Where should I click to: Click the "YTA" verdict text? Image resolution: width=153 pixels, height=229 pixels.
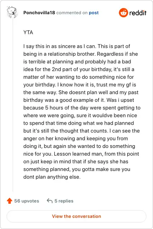click(28, 32)
